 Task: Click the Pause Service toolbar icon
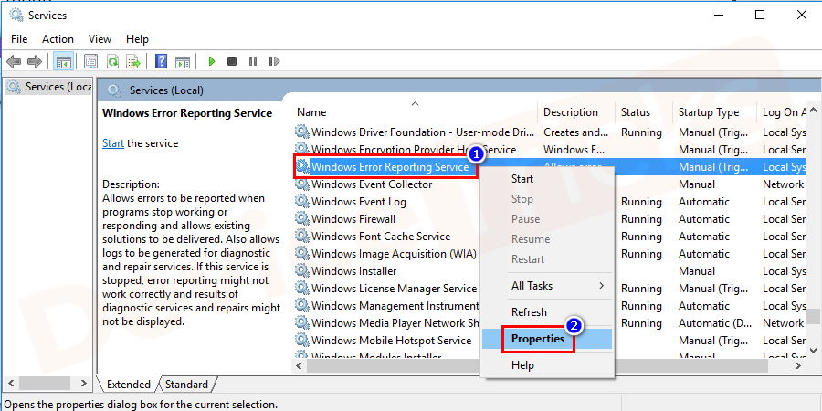[253, 62]
